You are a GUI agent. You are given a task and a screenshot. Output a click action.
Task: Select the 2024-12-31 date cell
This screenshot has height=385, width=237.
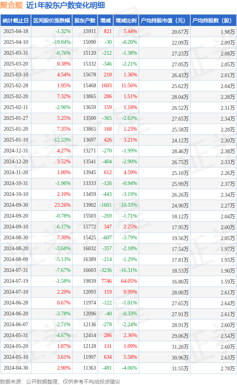[x=16, y=151]
